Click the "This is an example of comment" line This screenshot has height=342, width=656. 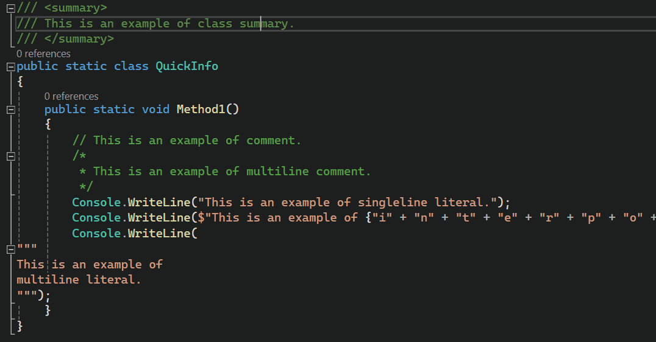point(187,141)
